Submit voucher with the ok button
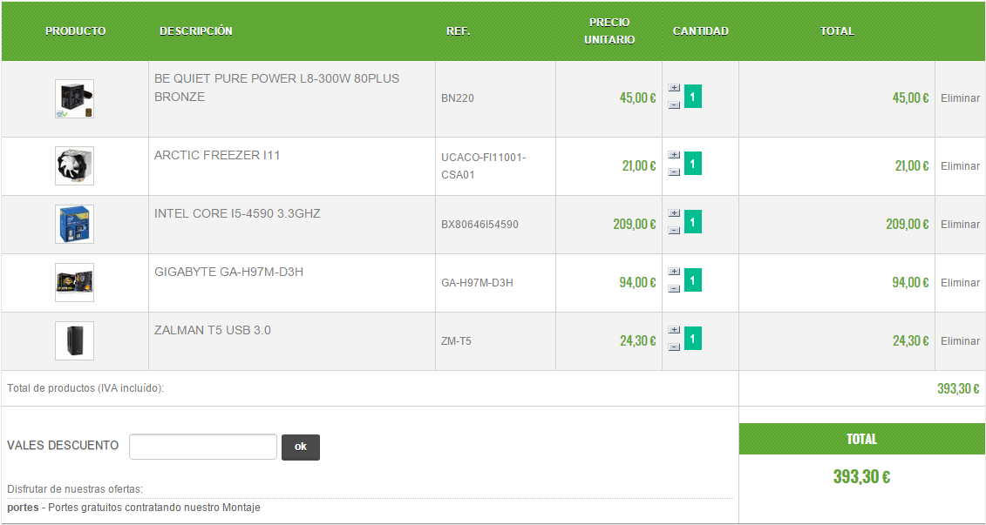986x525 pixels. click(301, 448)
